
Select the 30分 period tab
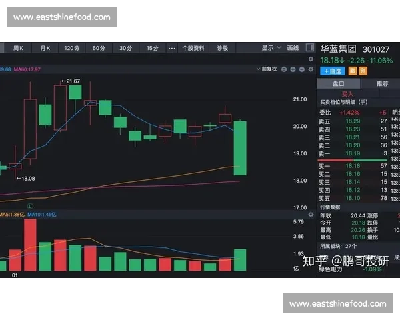click(126, 48)
